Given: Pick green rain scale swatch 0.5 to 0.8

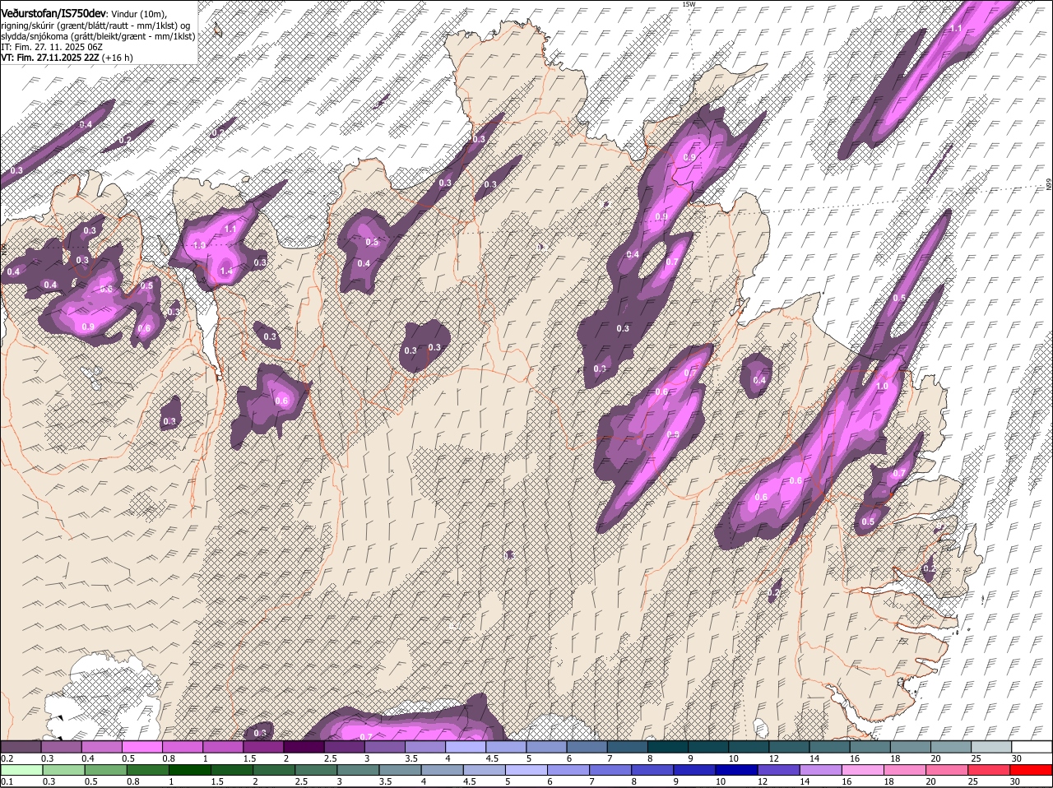Looking at the screenshot, I should point(105,769).
